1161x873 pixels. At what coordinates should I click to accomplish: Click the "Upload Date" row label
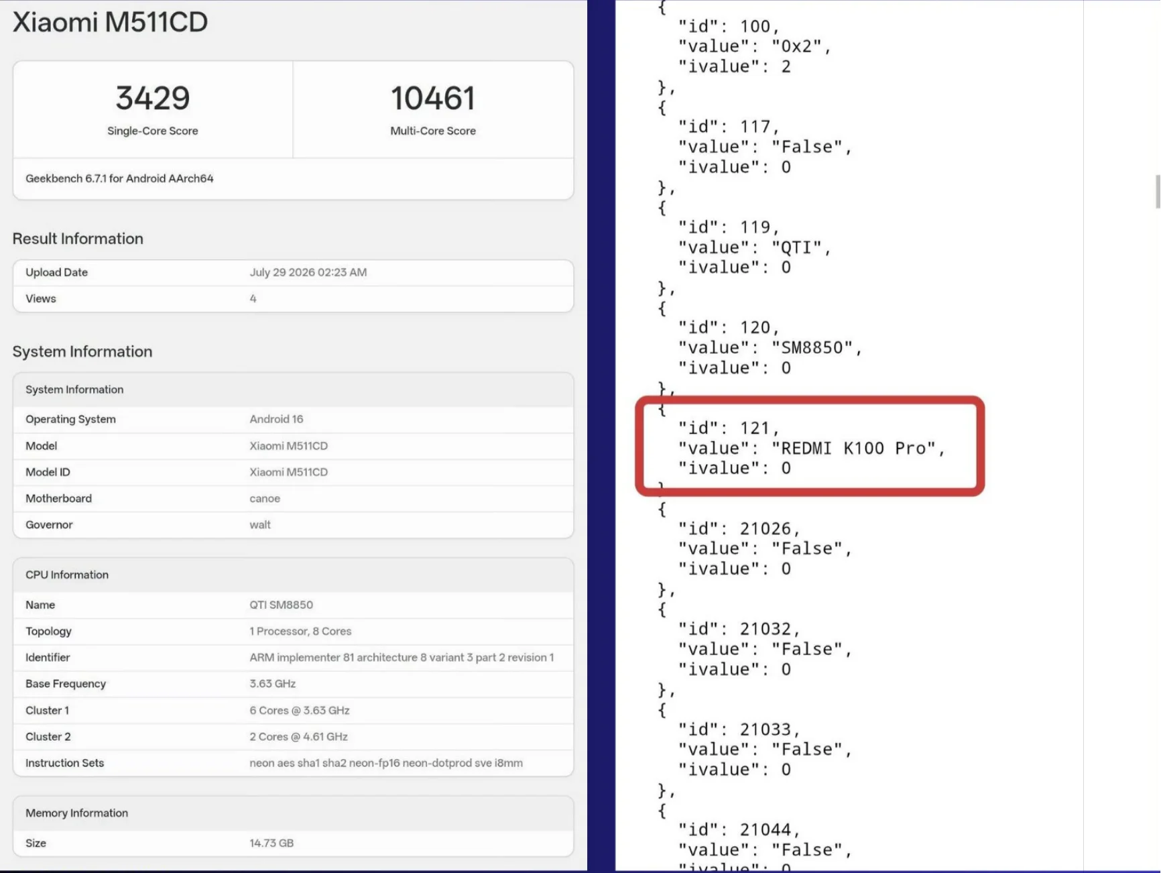click(x=56, y=272)
